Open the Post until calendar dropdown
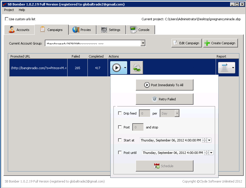This screenshot has width=246, height=188. (x=211, y=152)
